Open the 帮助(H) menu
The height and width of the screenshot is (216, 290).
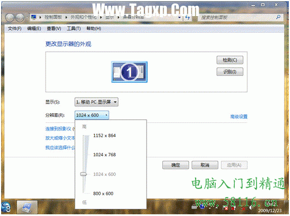click(94, 29)
